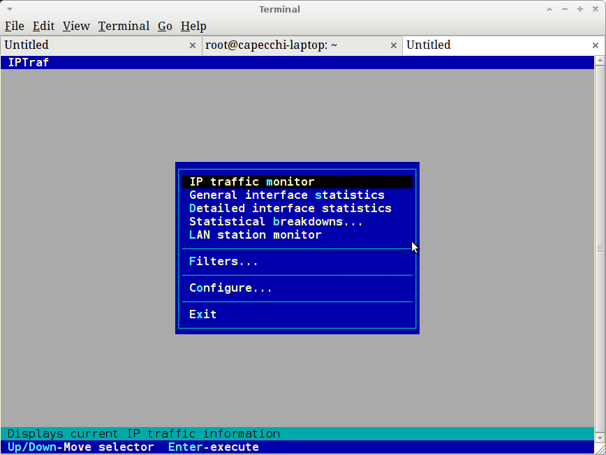Open the Edit menu
The height and width of the screenshot is (455, 606).
coord(43,26)
